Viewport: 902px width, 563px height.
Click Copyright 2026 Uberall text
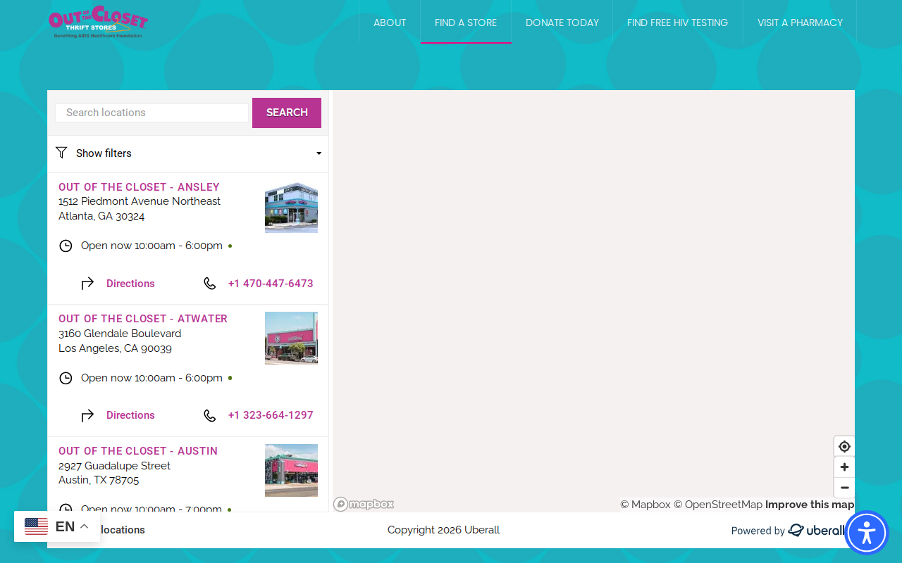pyautogui.click(x=443, y=530)
